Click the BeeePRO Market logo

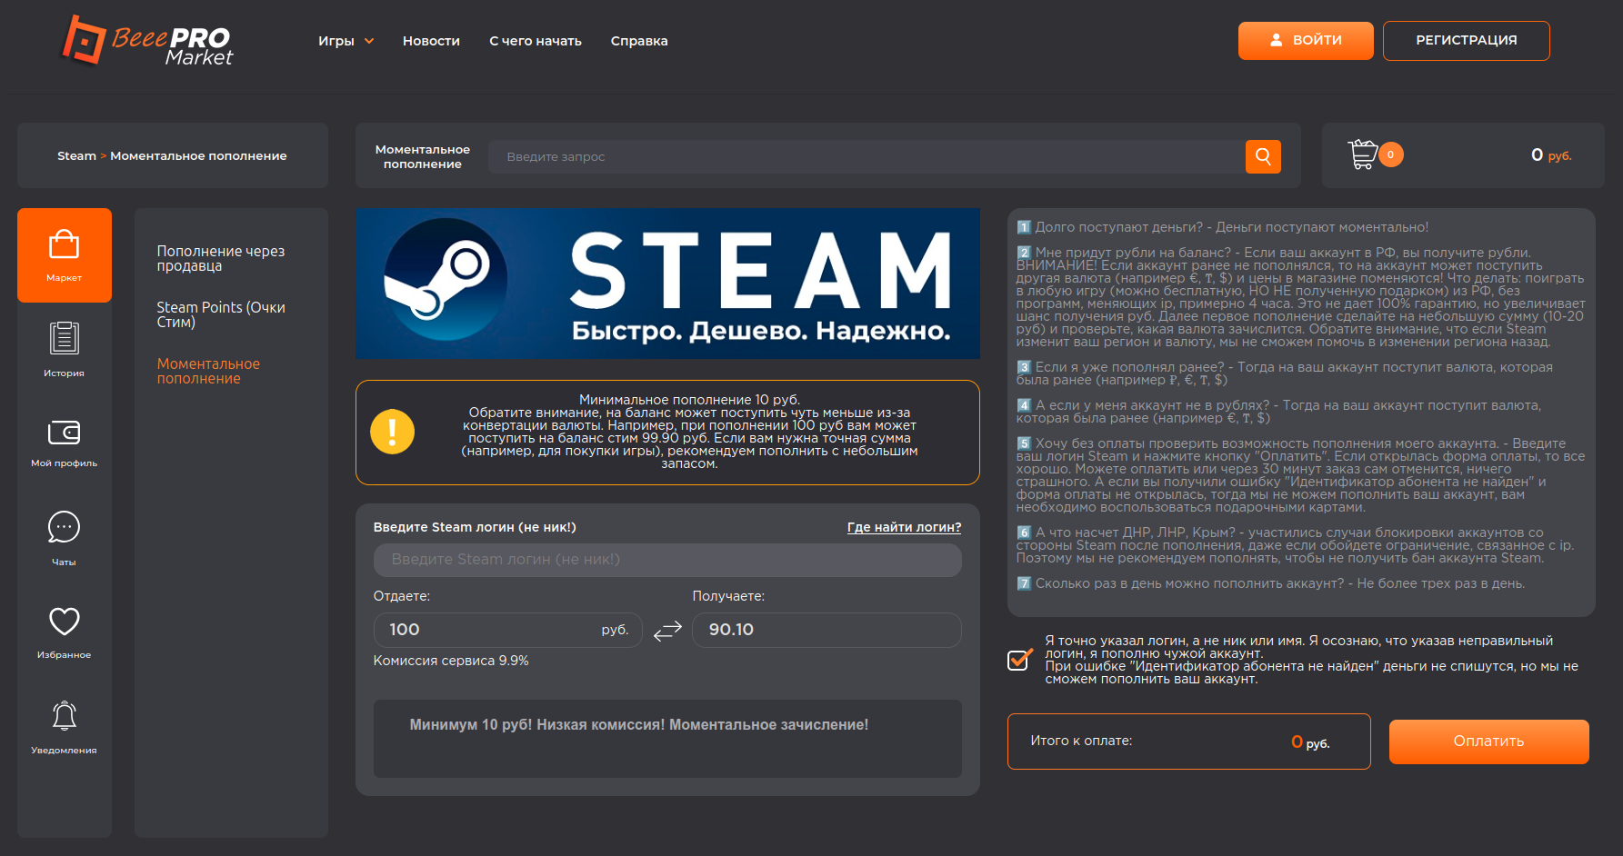pyautogui.click(x=147, y=41)
